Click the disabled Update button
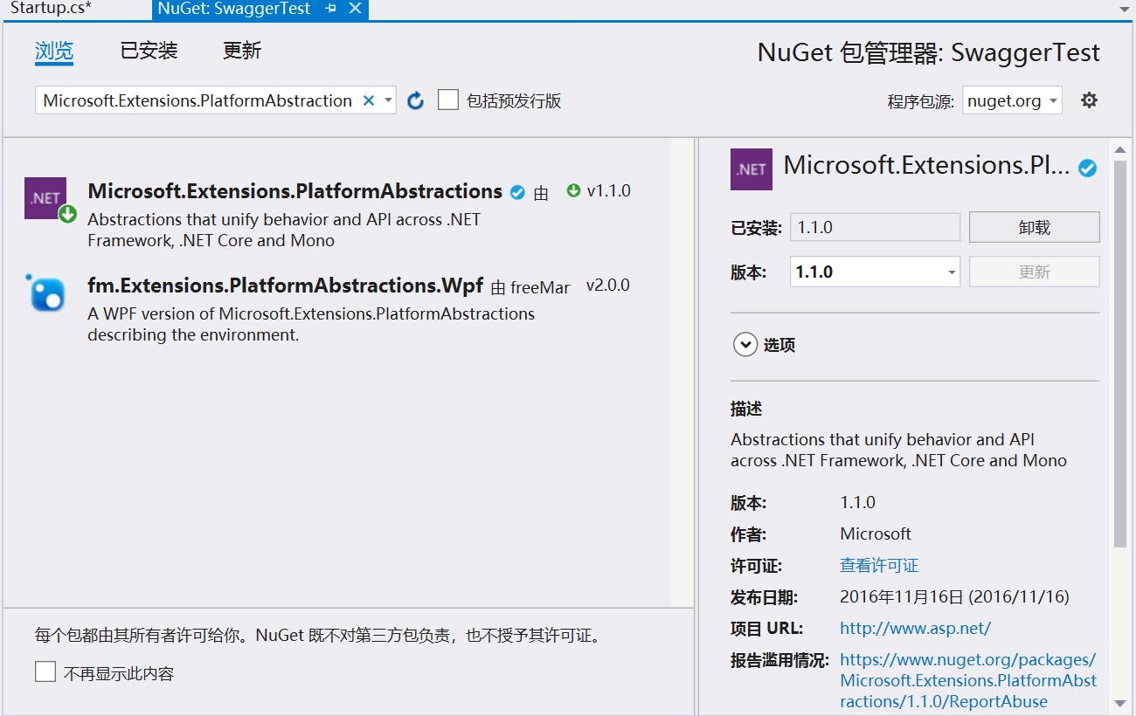This screenshot has height=716, width=1136. click(1035, 272)
